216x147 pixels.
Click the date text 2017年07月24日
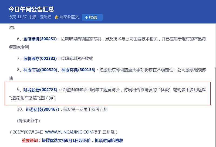(x=28, y=132)
